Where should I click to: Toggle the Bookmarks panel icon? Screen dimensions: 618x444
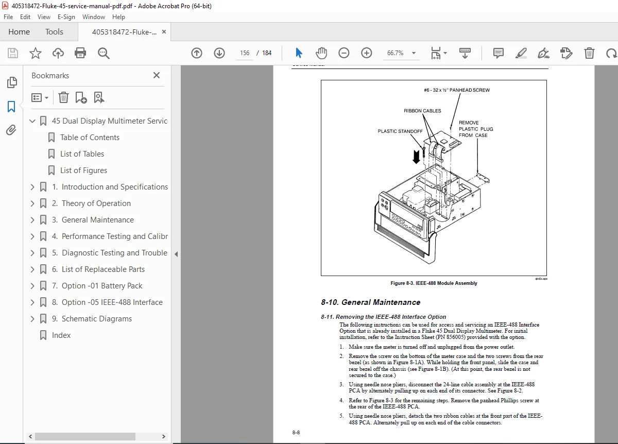click(11, 107)
